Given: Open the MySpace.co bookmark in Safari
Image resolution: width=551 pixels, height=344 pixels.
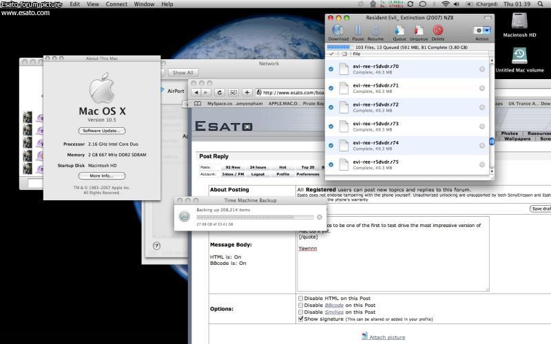Looking at the screenshot, I should point(235,104).
